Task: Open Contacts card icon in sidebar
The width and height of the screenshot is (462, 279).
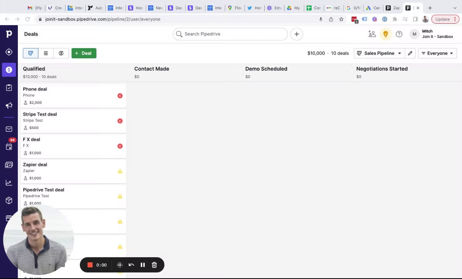Action: tap(9, 165)
